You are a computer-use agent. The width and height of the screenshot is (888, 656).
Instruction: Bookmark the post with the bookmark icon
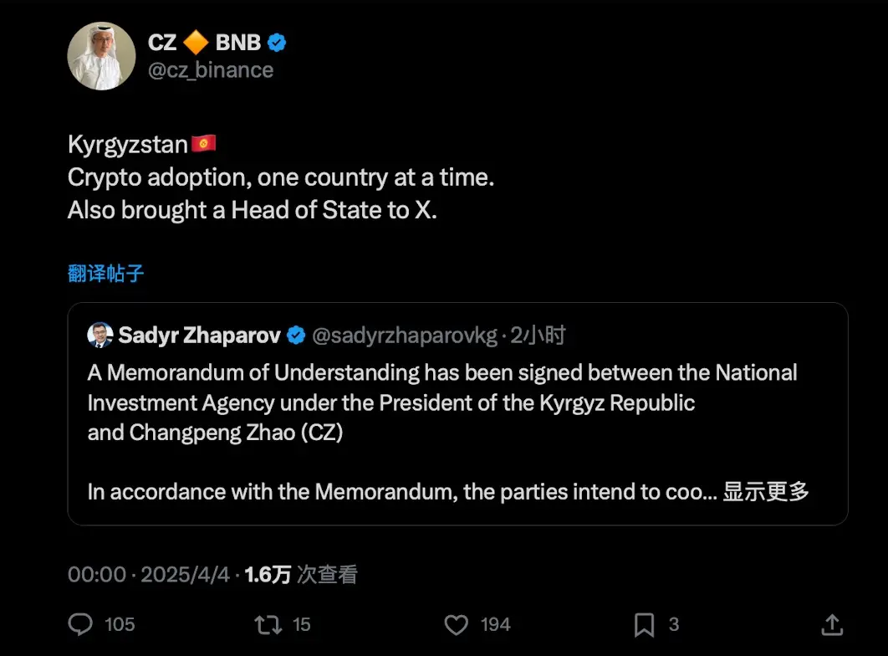[644, 624]
